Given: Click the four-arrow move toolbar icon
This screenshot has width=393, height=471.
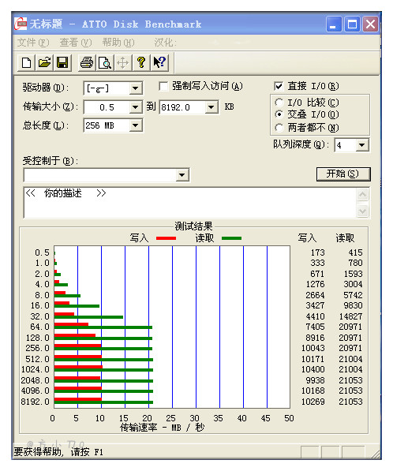Looking at the screenshot, I should coord(123,63).
